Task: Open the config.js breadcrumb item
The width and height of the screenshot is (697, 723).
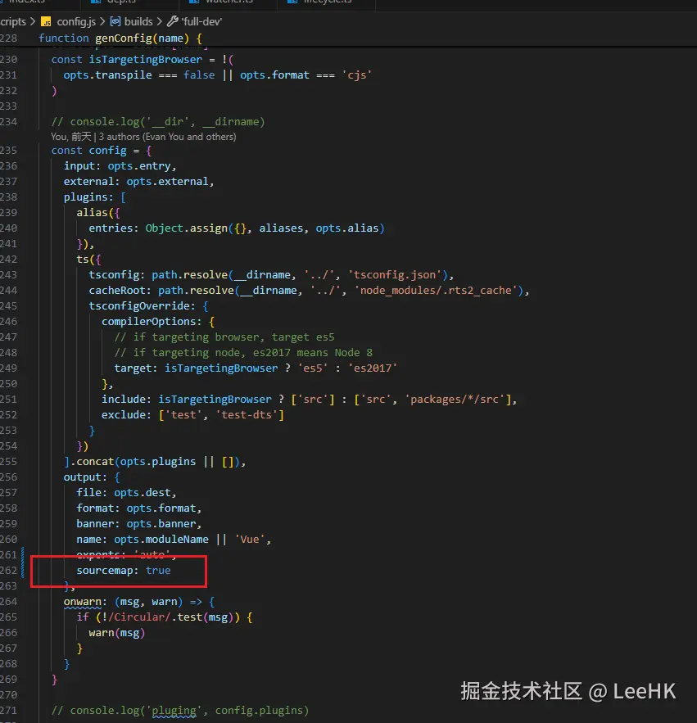Action: tap(77, 22)
